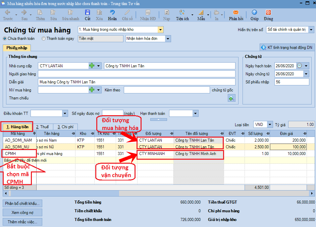Viewport: 316px width, 227px height.
Task: Click the Xóa delete toolbar icon
Action: (x=99, y=15)
